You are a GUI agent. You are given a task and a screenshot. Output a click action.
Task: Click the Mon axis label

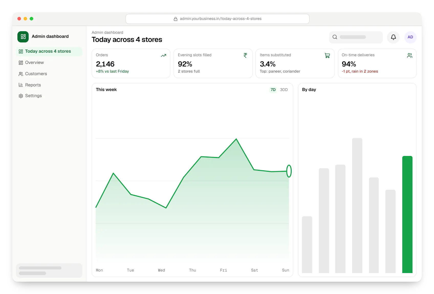(99, 270)
